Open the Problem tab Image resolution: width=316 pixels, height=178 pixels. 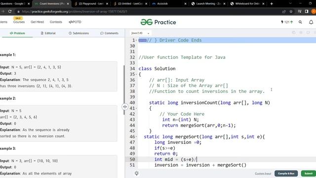(x=17, y=33)
